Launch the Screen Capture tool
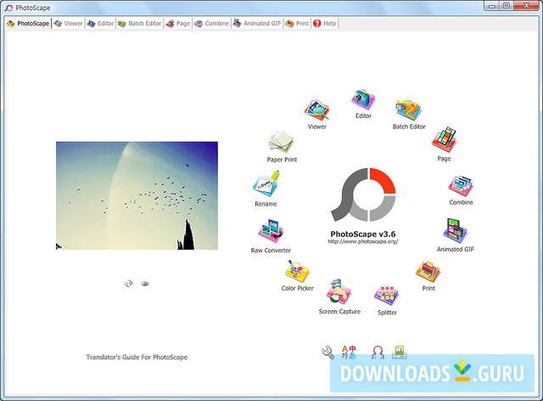543x401 pixels. coord(339,292)
